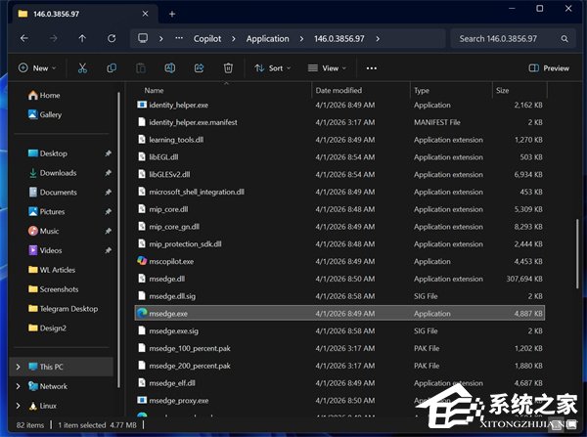Click the Delete trash can icon

[x=228, y=68]
